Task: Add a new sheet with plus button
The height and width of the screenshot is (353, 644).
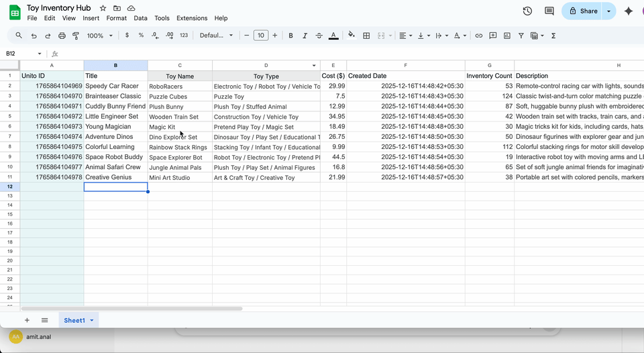Action: 27,321
